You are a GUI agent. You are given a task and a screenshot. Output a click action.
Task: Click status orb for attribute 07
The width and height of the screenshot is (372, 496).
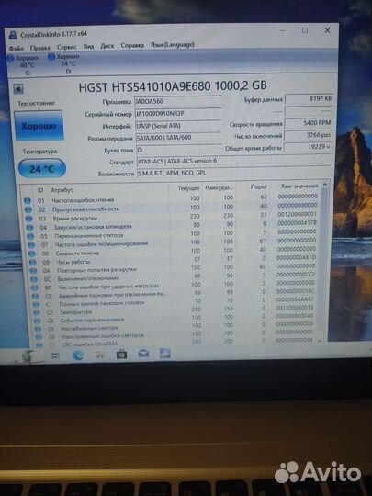tap(31, 245)
